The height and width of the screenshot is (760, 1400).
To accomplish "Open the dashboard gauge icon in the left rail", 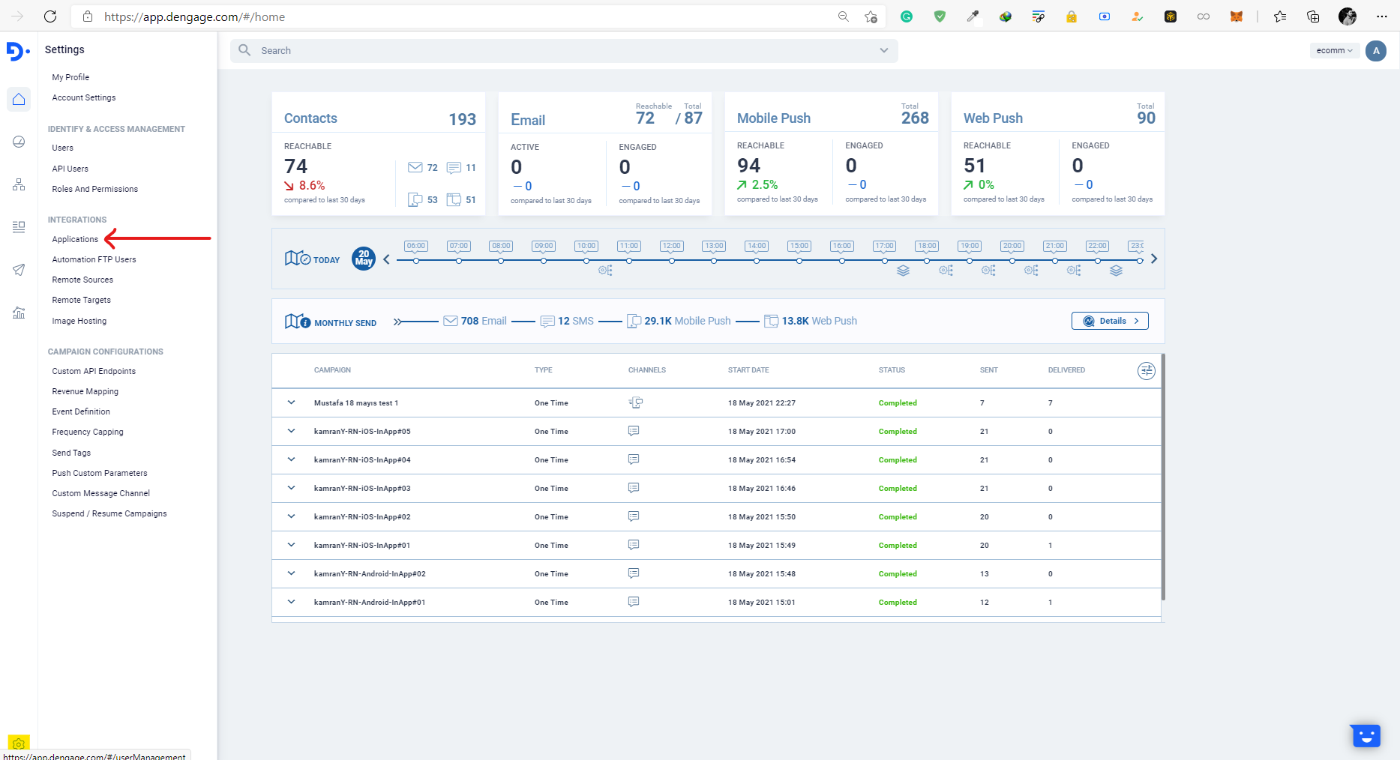I will click(x=19, y=142).
